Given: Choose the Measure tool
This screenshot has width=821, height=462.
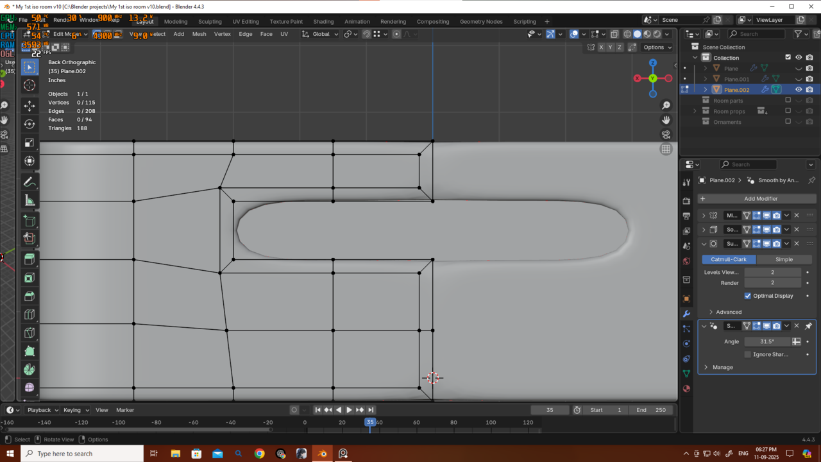Looking at the screenshot, I should tap(30, 201).
